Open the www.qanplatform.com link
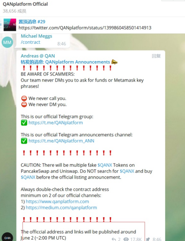The width and height of the screenshot is (185, 241). (x=57, y=201)
